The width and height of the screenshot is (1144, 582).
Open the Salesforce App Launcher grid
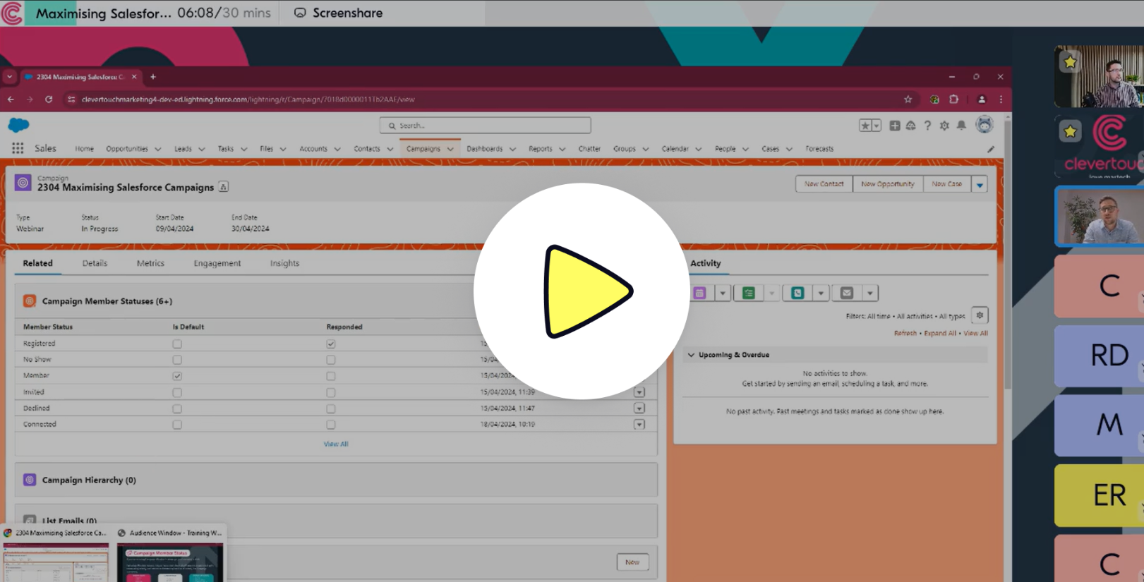[18, 148]
